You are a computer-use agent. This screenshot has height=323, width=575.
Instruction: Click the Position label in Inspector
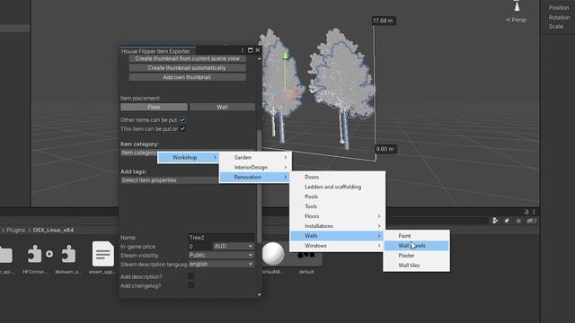click(x=559, y=7)
